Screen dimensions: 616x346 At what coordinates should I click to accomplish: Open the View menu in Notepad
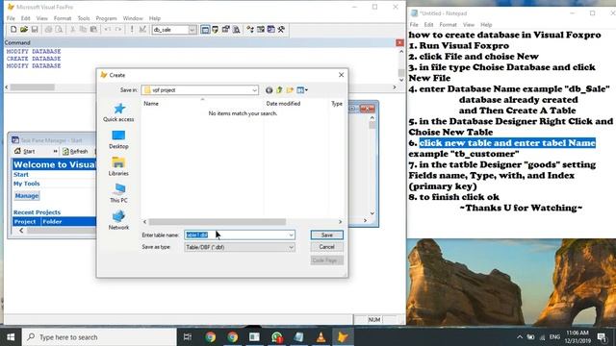(x=469, y=25)
